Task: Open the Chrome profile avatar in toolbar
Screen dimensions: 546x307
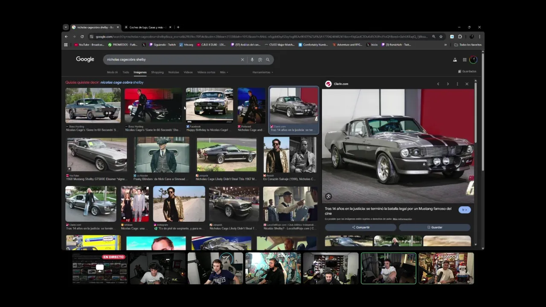Action: [x=472, y=37]
